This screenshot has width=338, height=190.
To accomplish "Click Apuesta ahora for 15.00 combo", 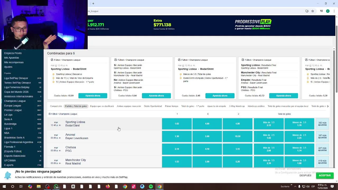I will click(93, 96).
